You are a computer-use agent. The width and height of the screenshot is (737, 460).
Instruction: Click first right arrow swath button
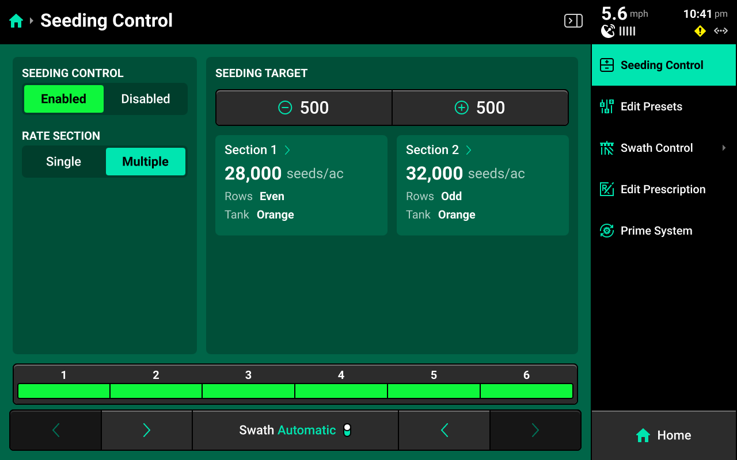147,430
